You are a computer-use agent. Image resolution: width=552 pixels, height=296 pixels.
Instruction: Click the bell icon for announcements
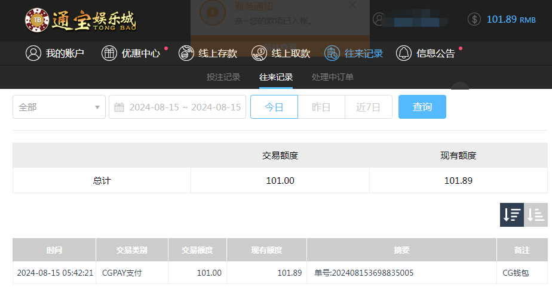pos(404,53)
